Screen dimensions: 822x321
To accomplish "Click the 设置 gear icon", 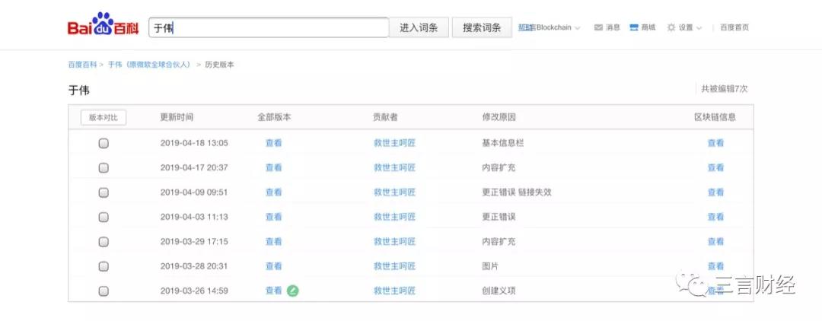I will point(671,27).
